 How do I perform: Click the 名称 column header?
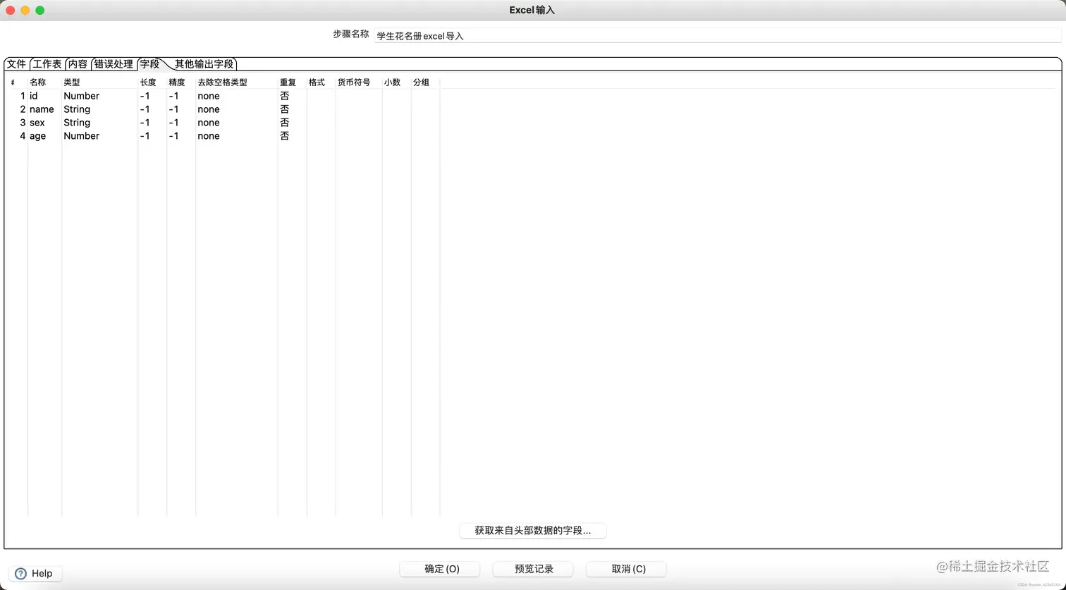pyautogui.click(x=44, y=82)
